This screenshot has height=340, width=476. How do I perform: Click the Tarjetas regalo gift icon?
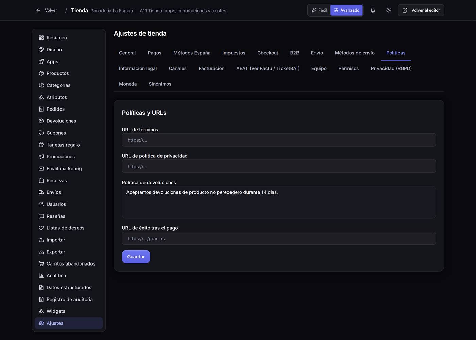pos(41,145)
